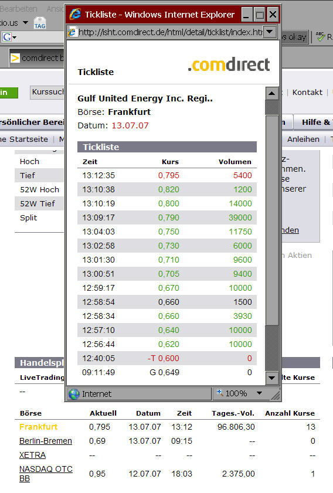Open the address bar dropdown arrow in popup
This screenshot has height=493, width=333.
[x=270, y=32]
